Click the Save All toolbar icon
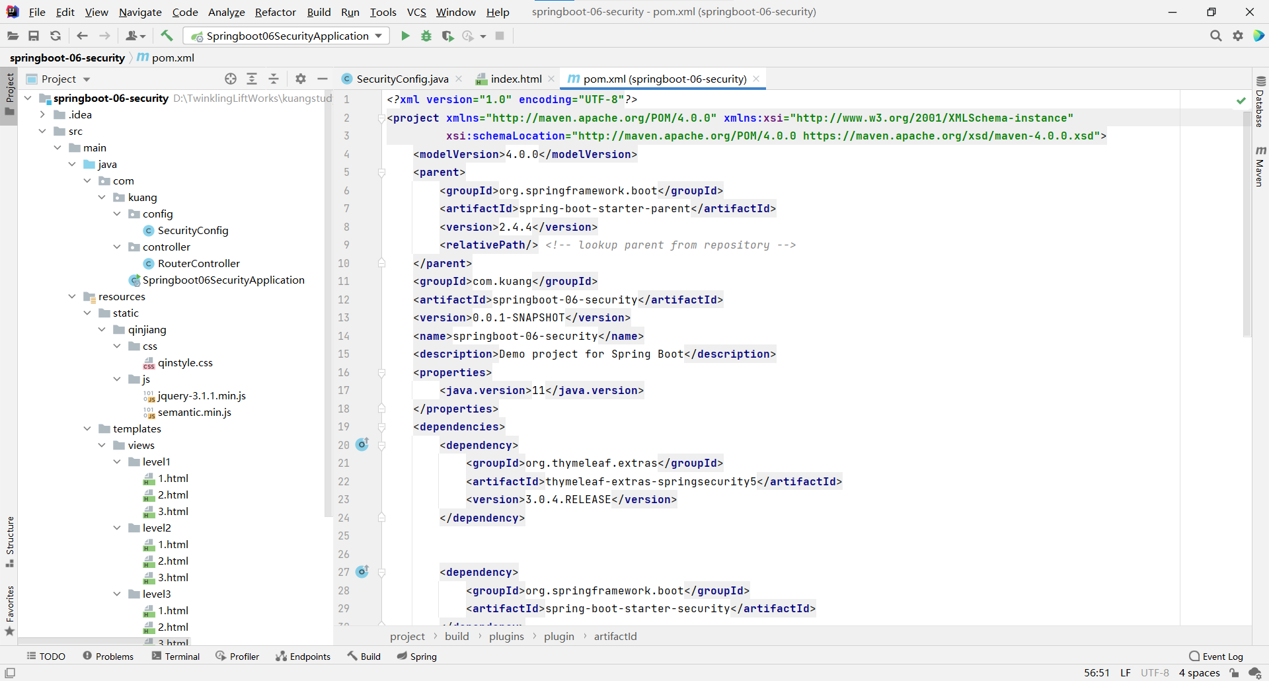This screenshot has width=1269, height=681. 34,36
